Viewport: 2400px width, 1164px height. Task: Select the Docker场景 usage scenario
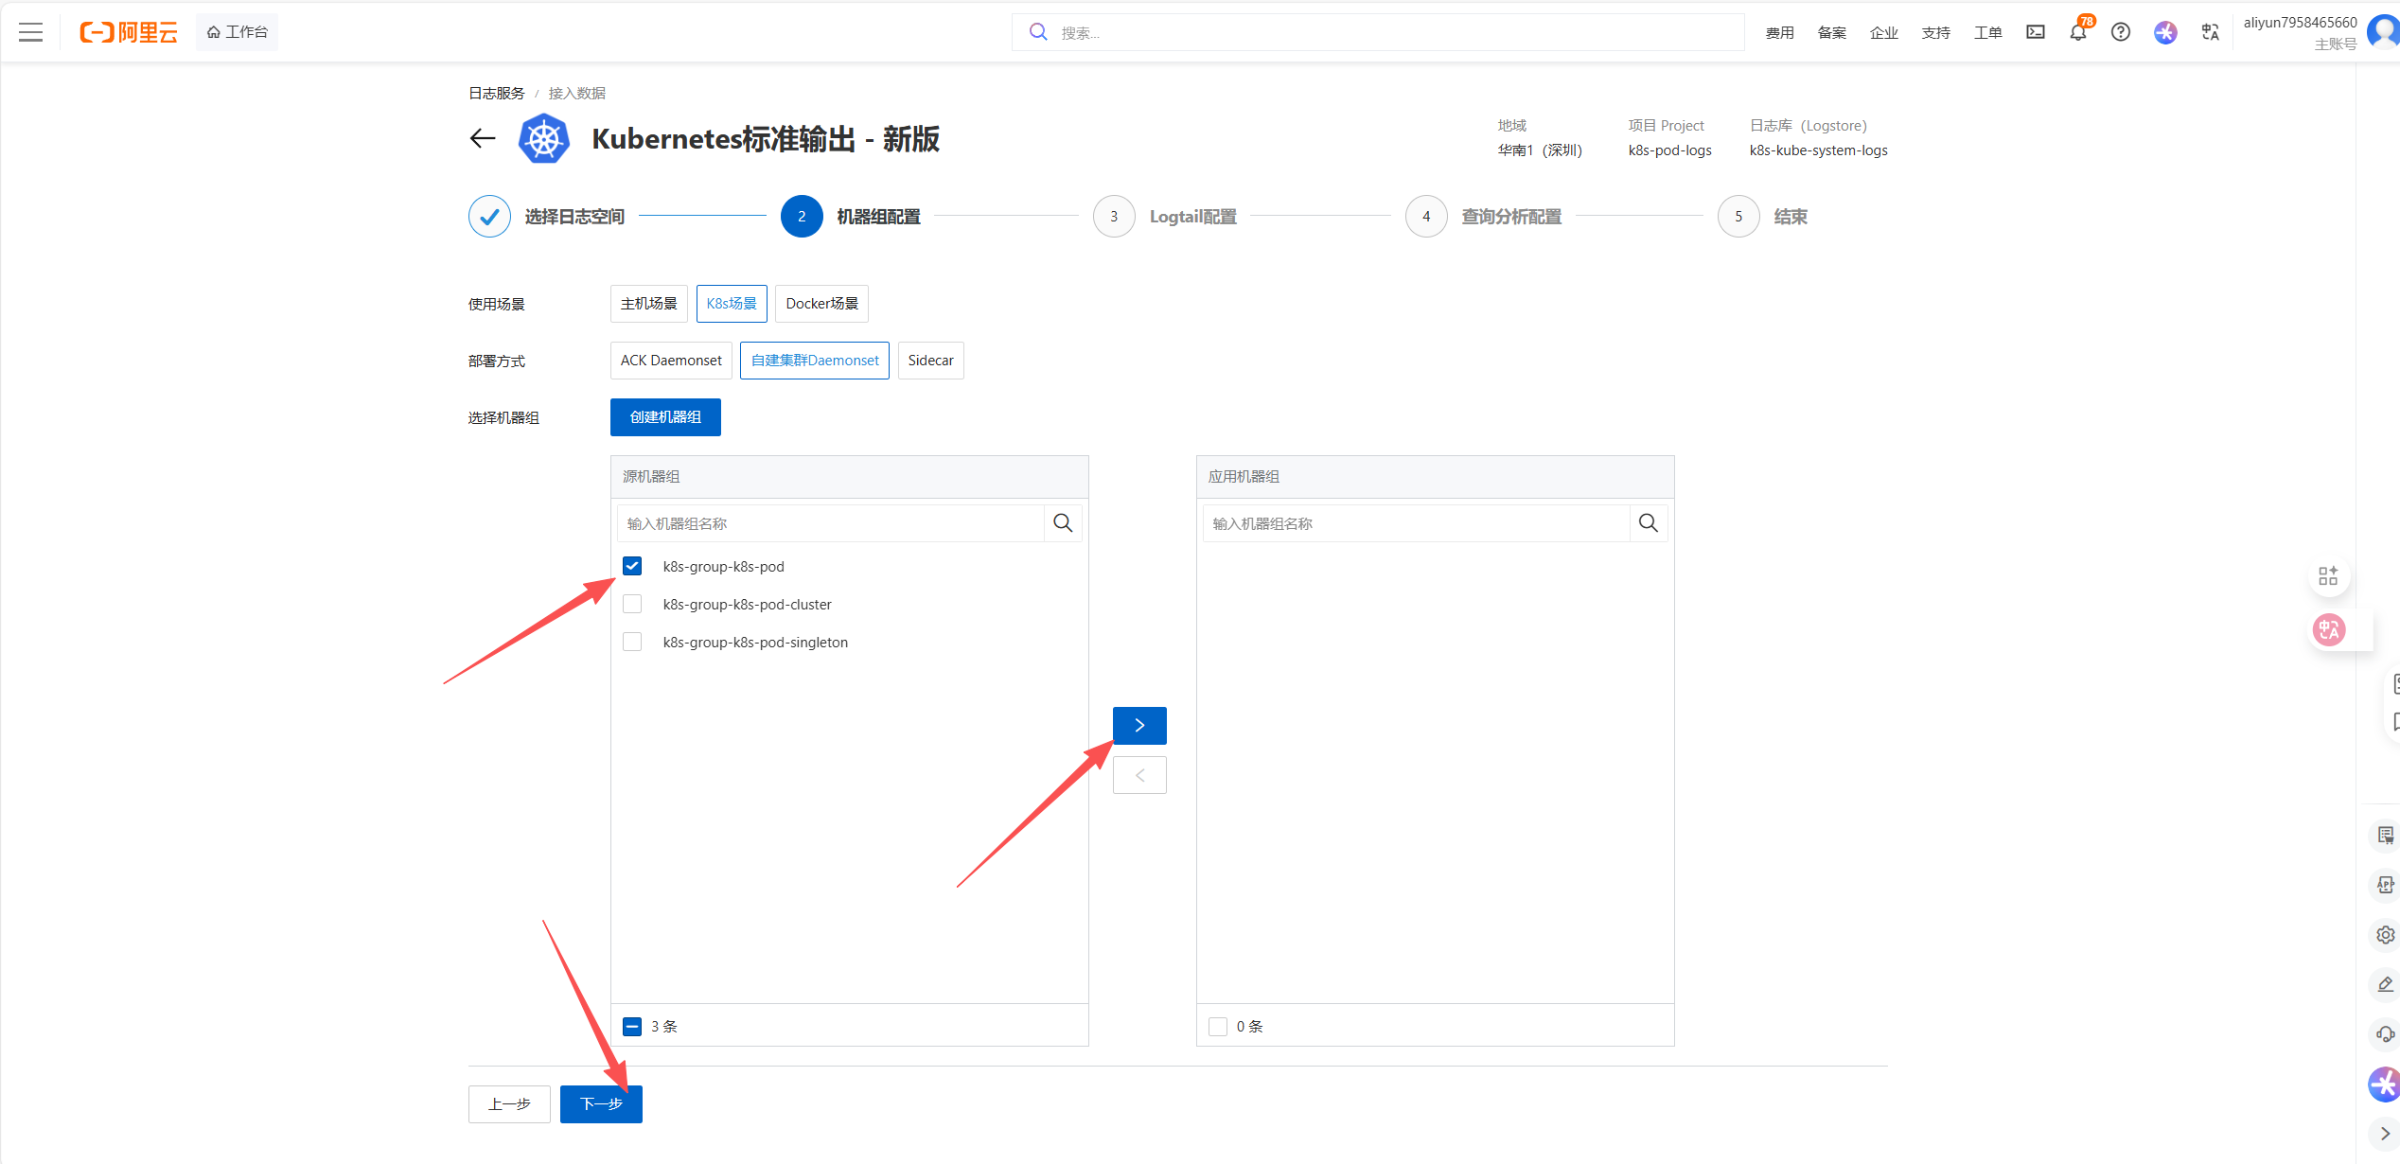[821, 304]
